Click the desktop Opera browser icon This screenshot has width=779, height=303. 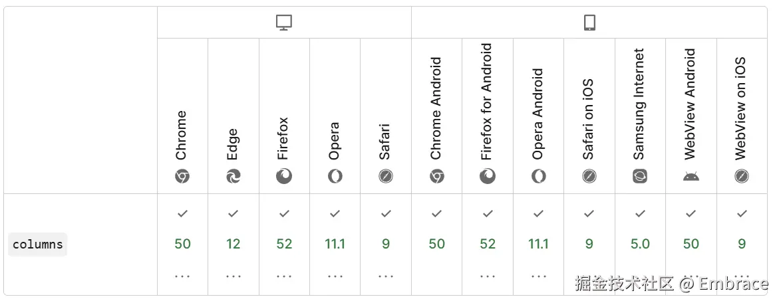click(x=335, y=176)
